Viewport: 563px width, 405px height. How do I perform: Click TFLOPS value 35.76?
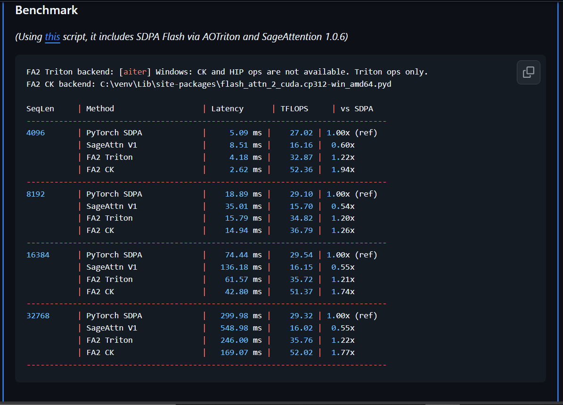(x=301, y=340)
